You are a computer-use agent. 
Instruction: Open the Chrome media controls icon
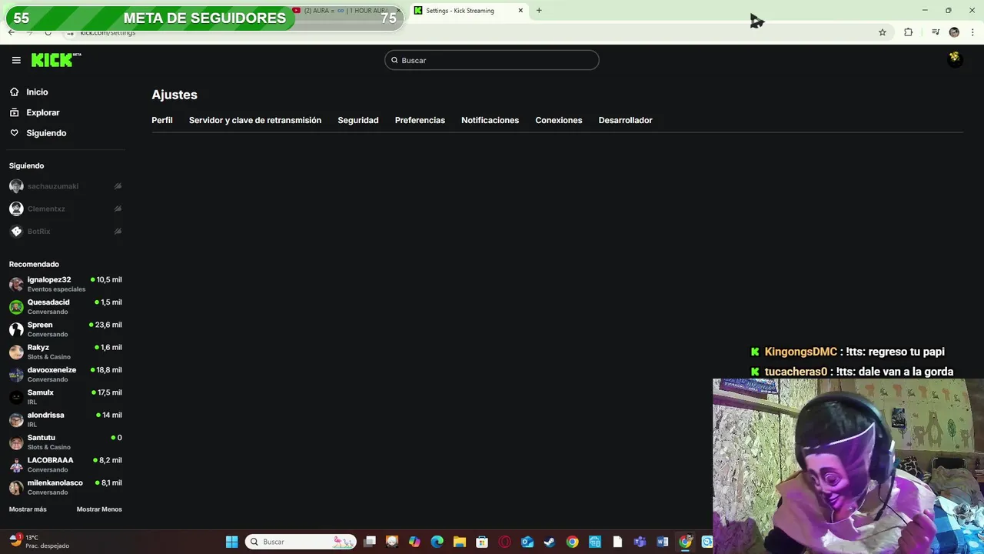[936, 32]
